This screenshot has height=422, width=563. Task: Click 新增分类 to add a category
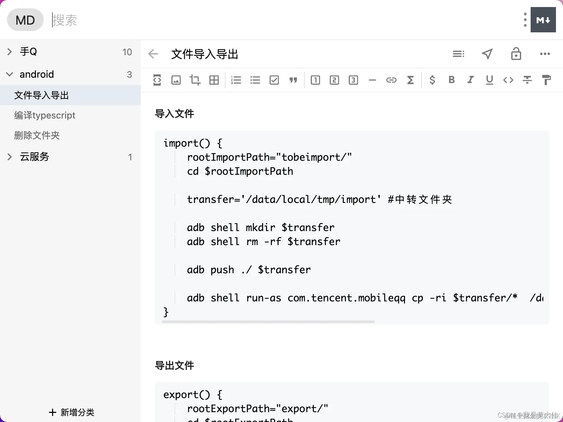click(x=72, y=412)
